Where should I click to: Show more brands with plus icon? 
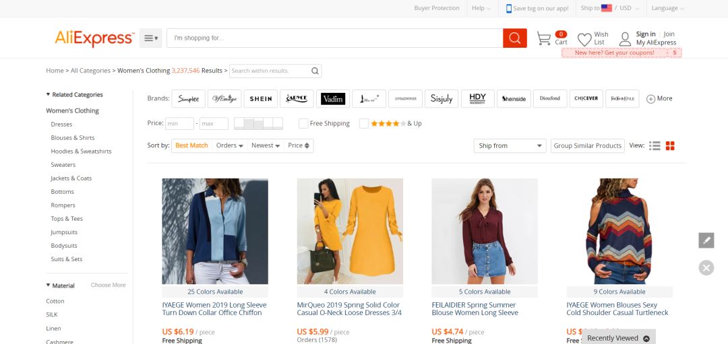(x=650, y=99)
